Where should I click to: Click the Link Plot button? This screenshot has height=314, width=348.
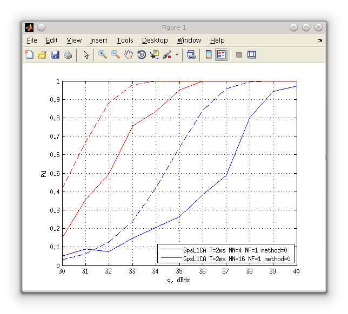191,54
